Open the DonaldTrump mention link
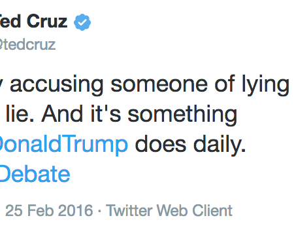294x237 pixels. 63,144
